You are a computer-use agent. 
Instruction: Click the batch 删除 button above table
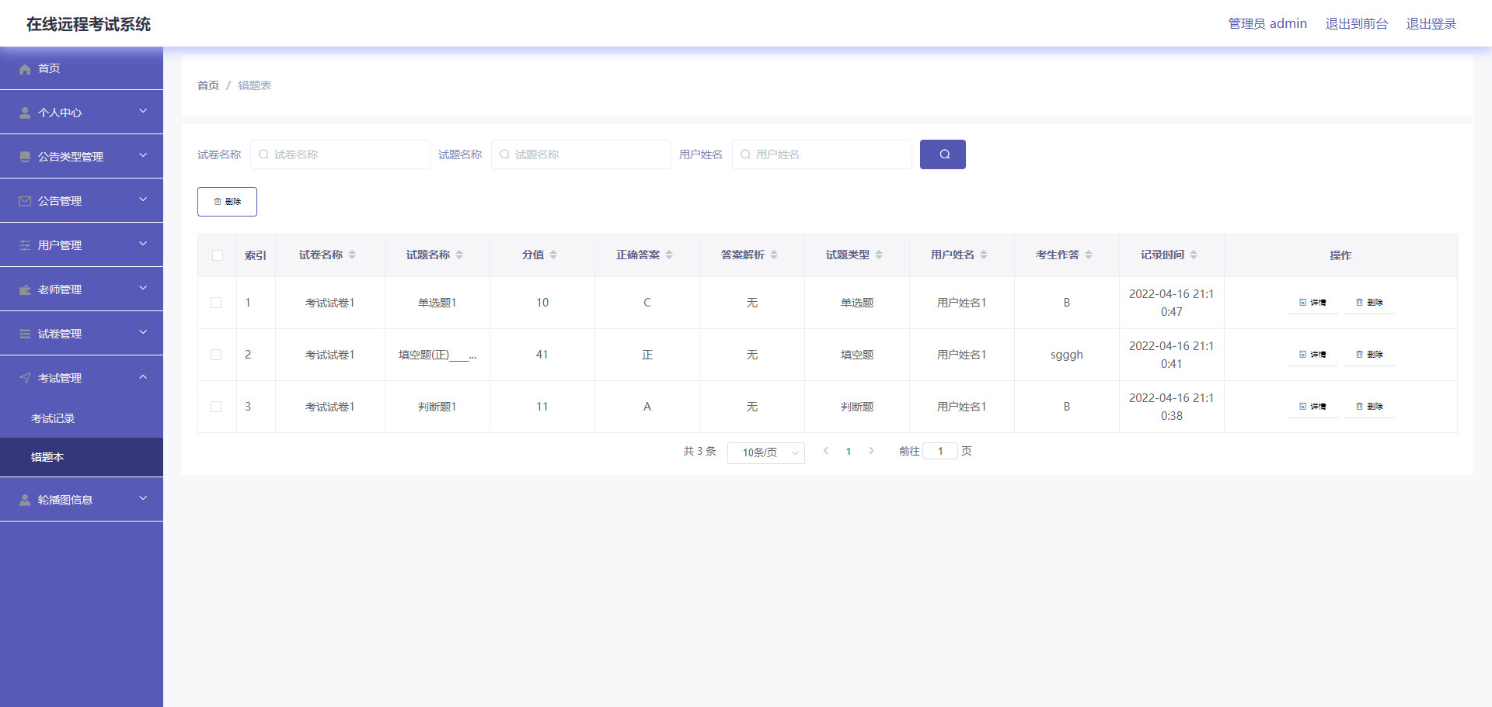(227, 202)
